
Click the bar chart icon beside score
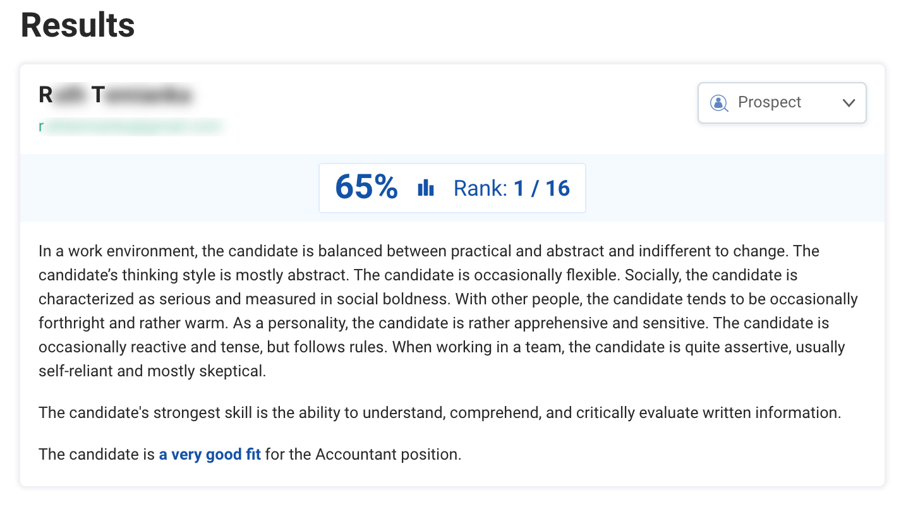point(426,188)
